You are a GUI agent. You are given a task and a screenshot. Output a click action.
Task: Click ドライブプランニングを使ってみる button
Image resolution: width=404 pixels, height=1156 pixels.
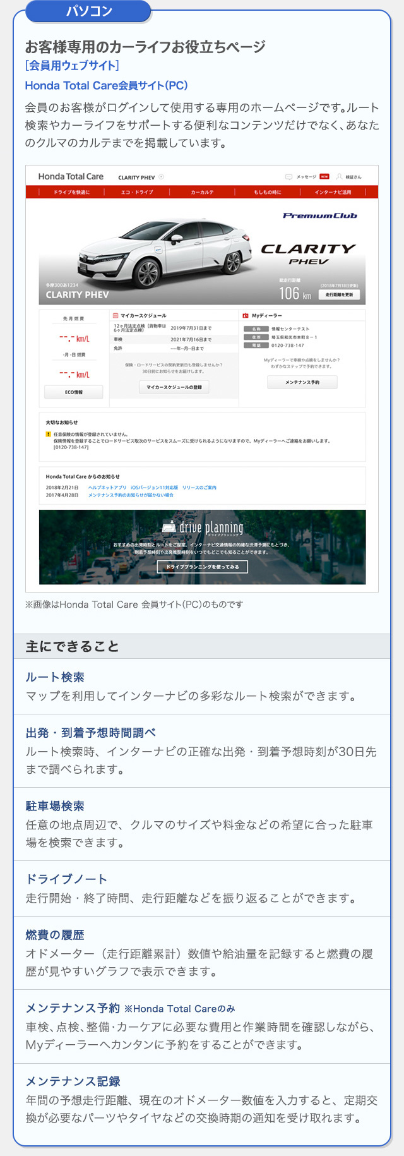click(x=202, y=567)
